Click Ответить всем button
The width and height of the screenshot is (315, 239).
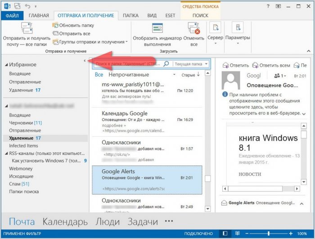click(x=271, y=65)
